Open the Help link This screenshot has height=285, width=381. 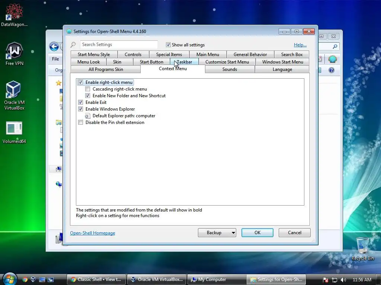300,45
